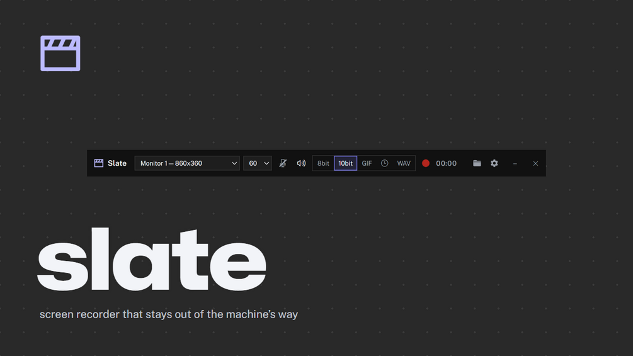Click the large slate wordmark
Screen dimensions: 633x356
click(151, 259)
